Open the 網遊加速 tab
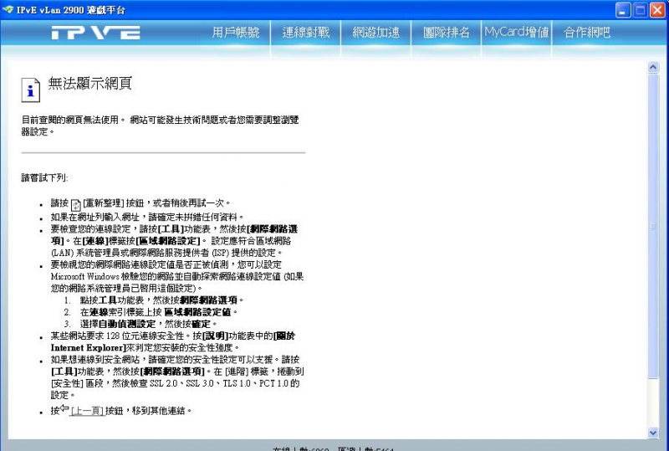Image resolution: width=669 pixels, height=451 pixels. 375,33
